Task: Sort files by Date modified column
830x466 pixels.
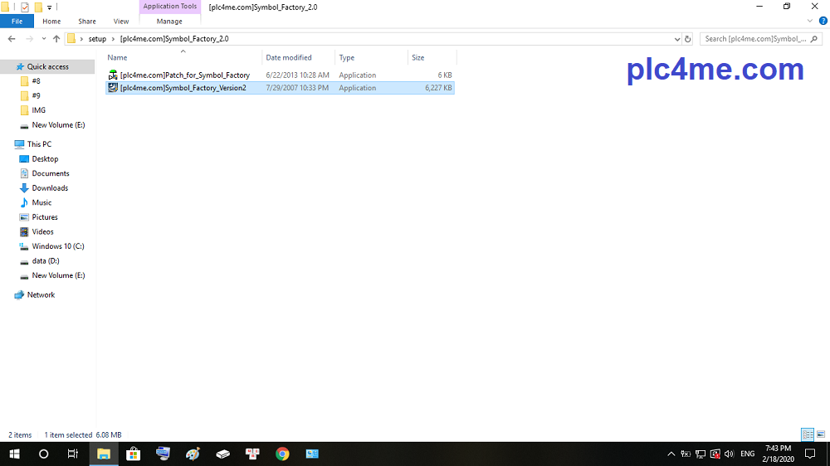Action: 289,58
